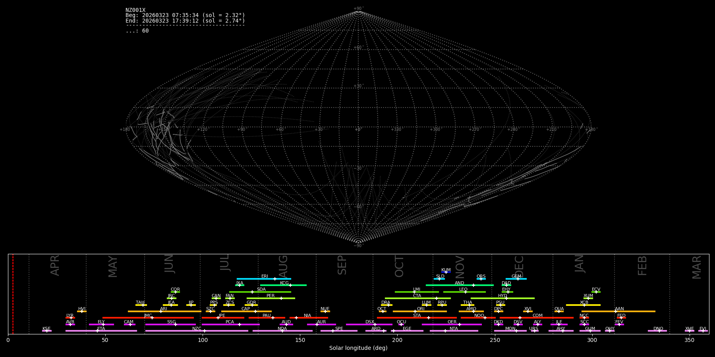Click the +60 latitude label on the sky map
Image resolution: width=715 pixels, height=357 pixels.
(x=358, y=48)
